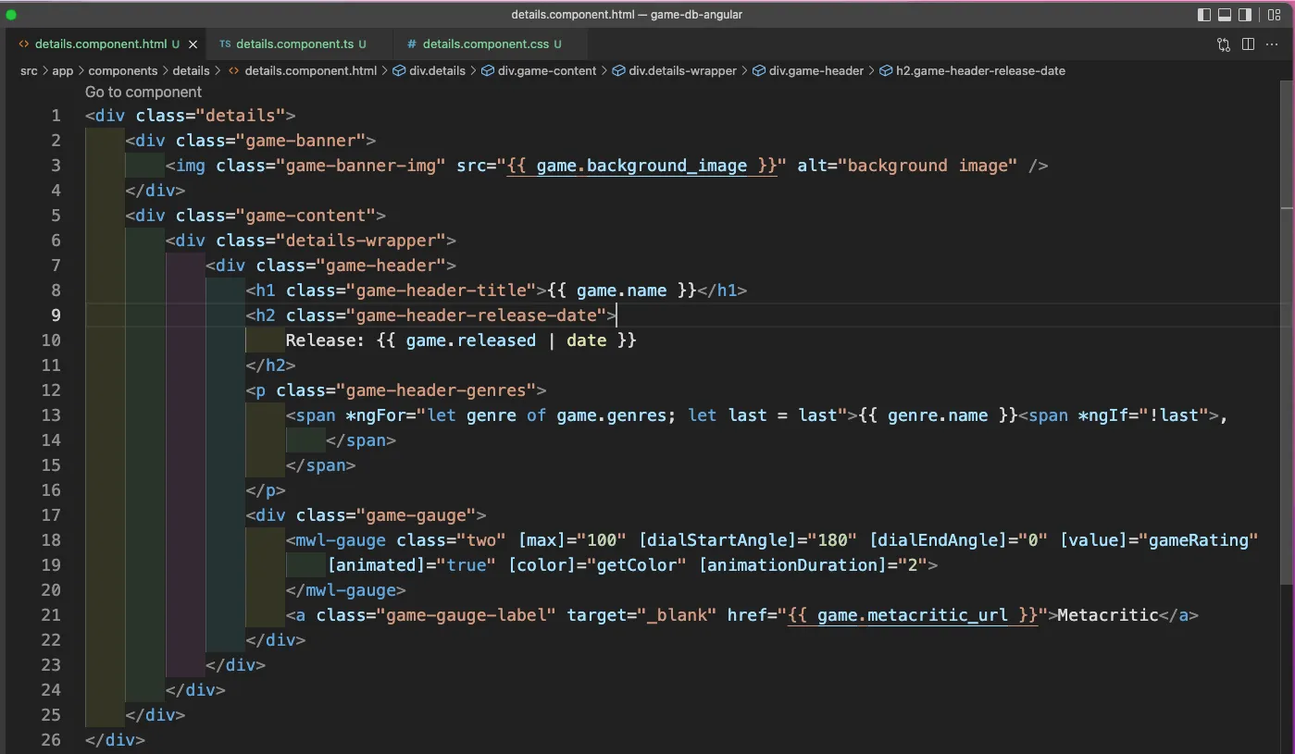The height and width of the screenshot is (754, 1295).
Task: Click the genre.name interpolation on line 13
Action: (x=938, y=415)
